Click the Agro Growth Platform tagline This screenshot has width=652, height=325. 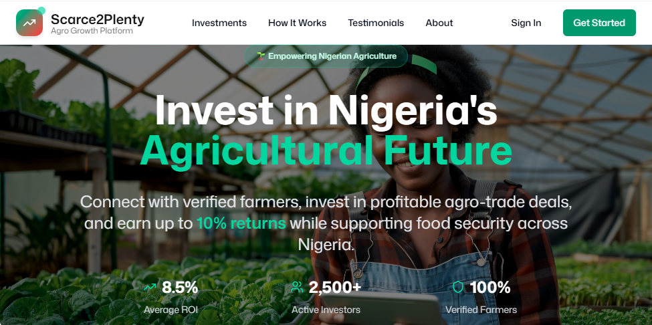click(92, 31)
